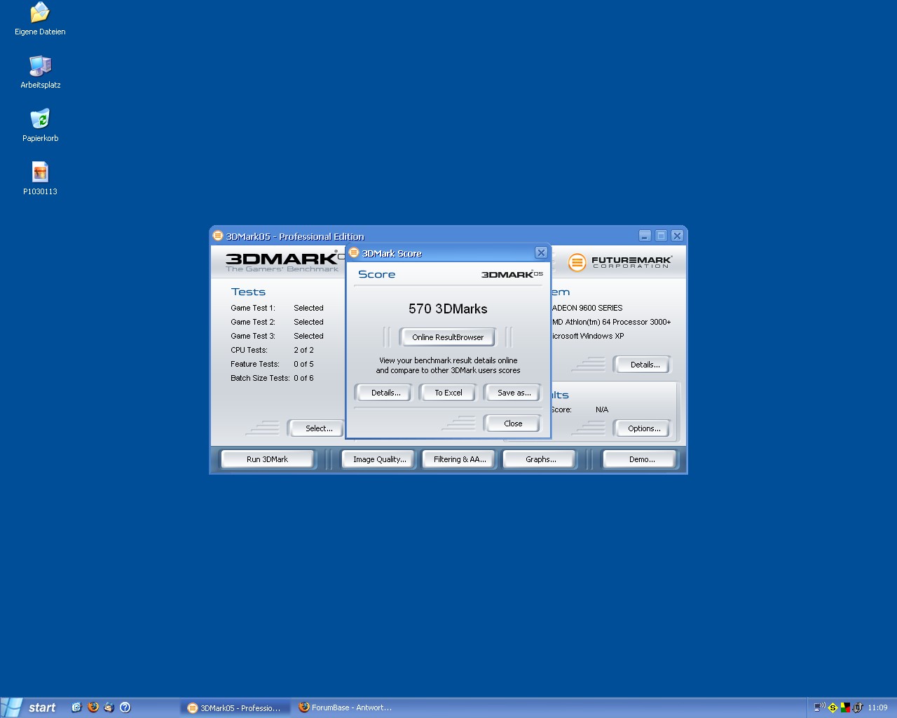The image size is (897, 718).
Task: Click the multicolored squares tray icon
Action: [845, 707]
